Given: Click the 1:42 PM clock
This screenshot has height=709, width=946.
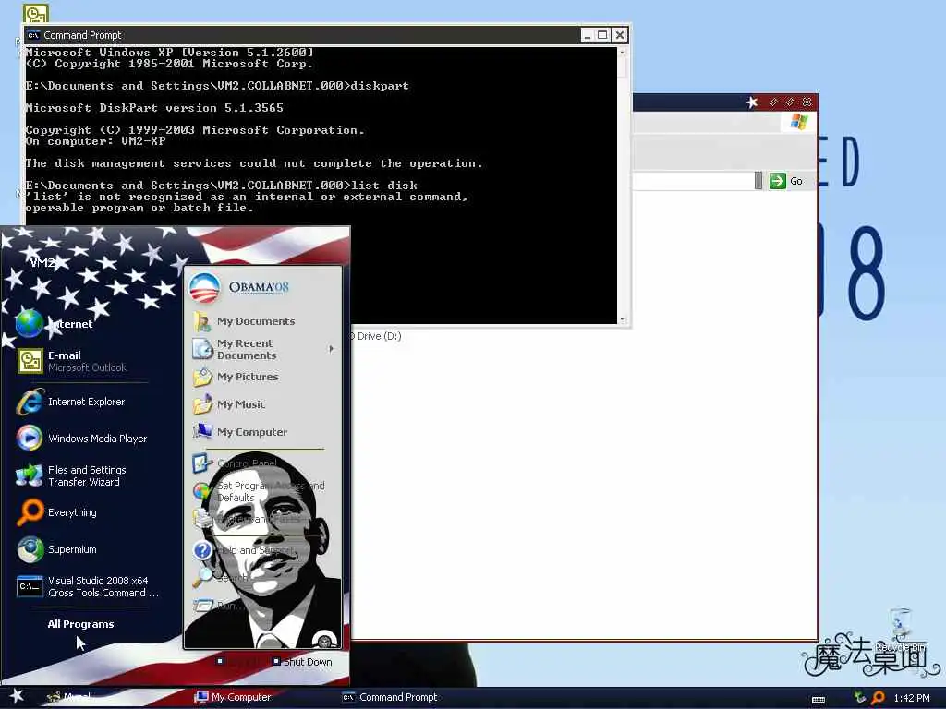Looking at the screenshot, I should pos(912,698).
